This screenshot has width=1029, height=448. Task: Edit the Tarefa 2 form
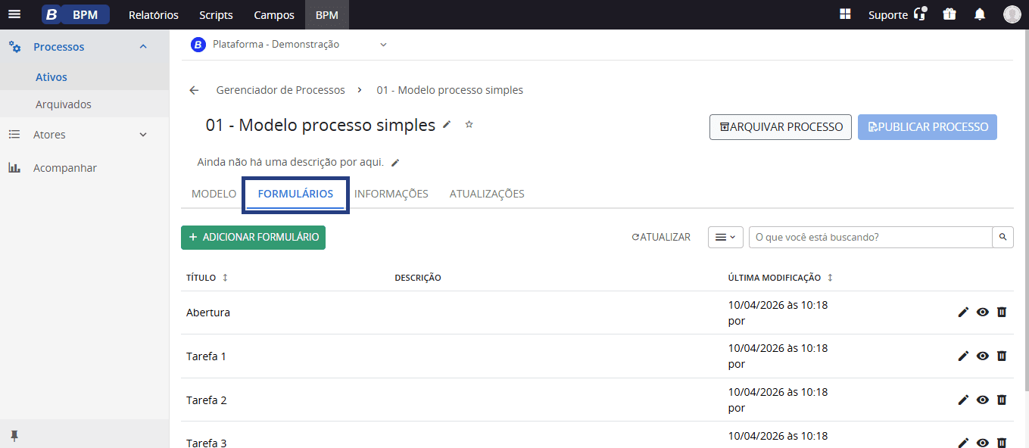pos(963,400)
